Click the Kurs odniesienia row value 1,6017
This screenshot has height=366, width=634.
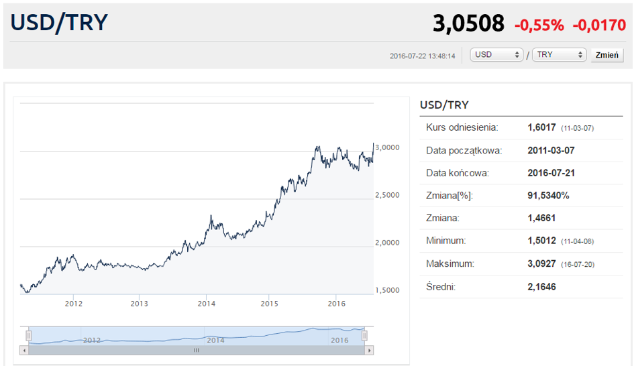[542, 127]
